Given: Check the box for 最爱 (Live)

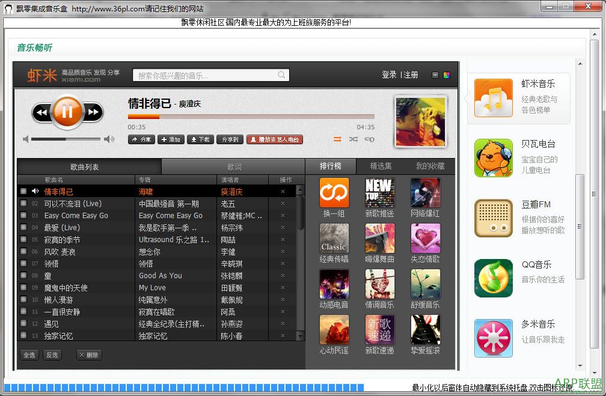Looking at the screenshot, I should pyautogui.click(x=23, y=228).
